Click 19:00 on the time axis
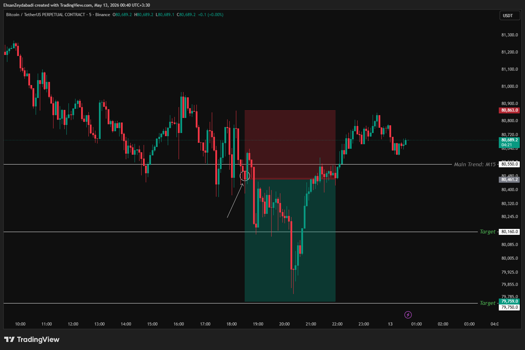The height and width of the screenshot is (350, 525). (258, 324)
